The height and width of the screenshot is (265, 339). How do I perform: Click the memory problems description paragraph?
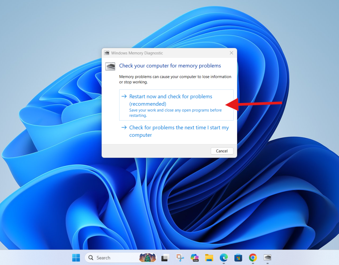[175, 79]
